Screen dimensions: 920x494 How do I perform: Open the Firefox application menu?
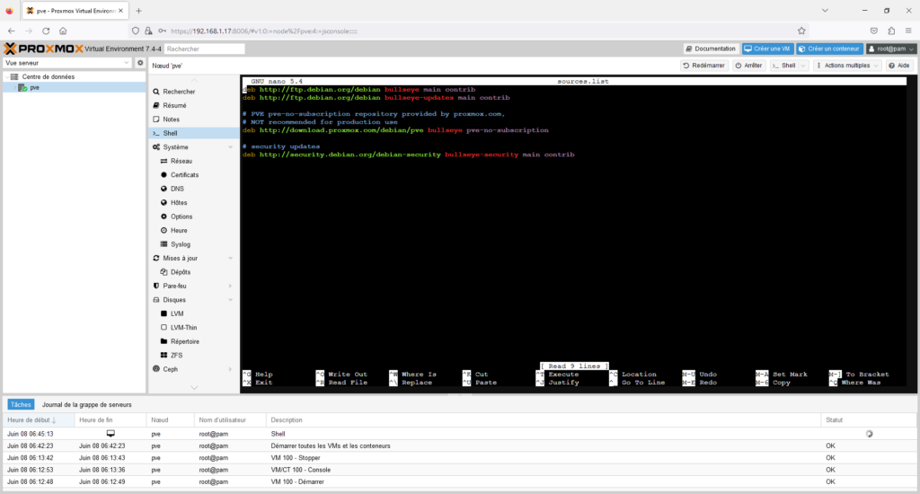point(908,31)
